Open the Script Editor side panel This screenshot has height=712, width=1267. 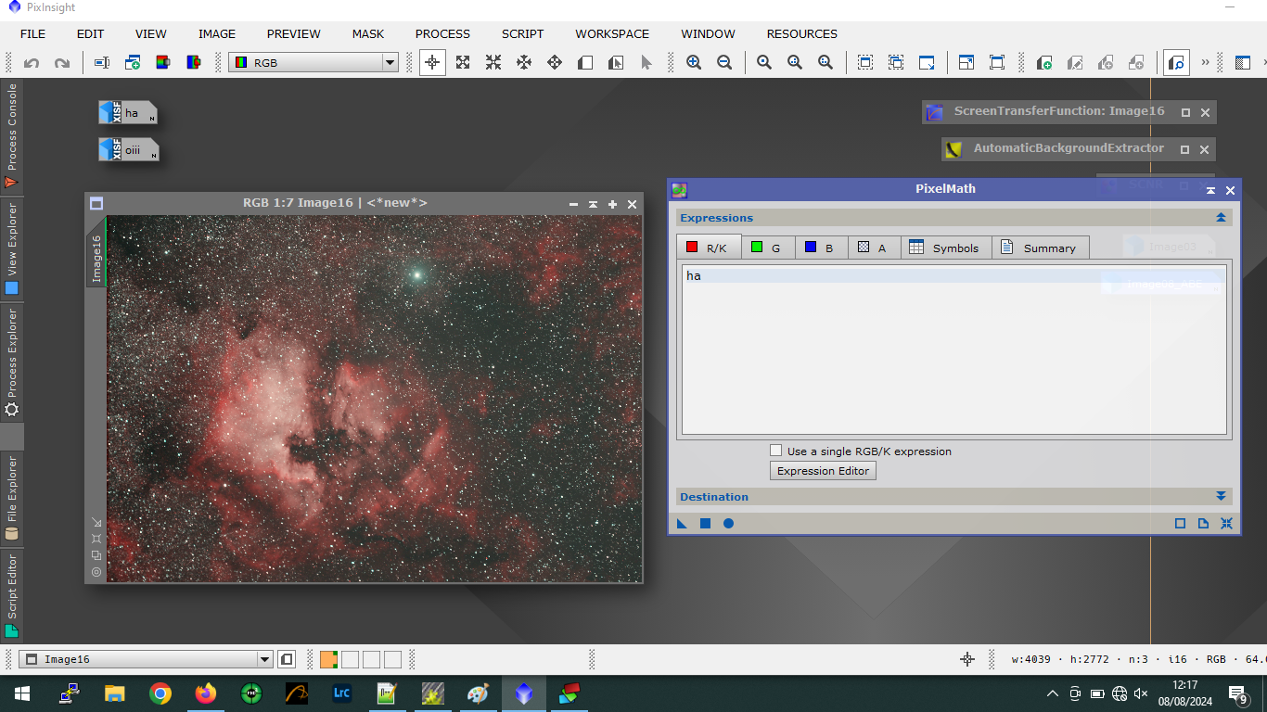[12, 596]
